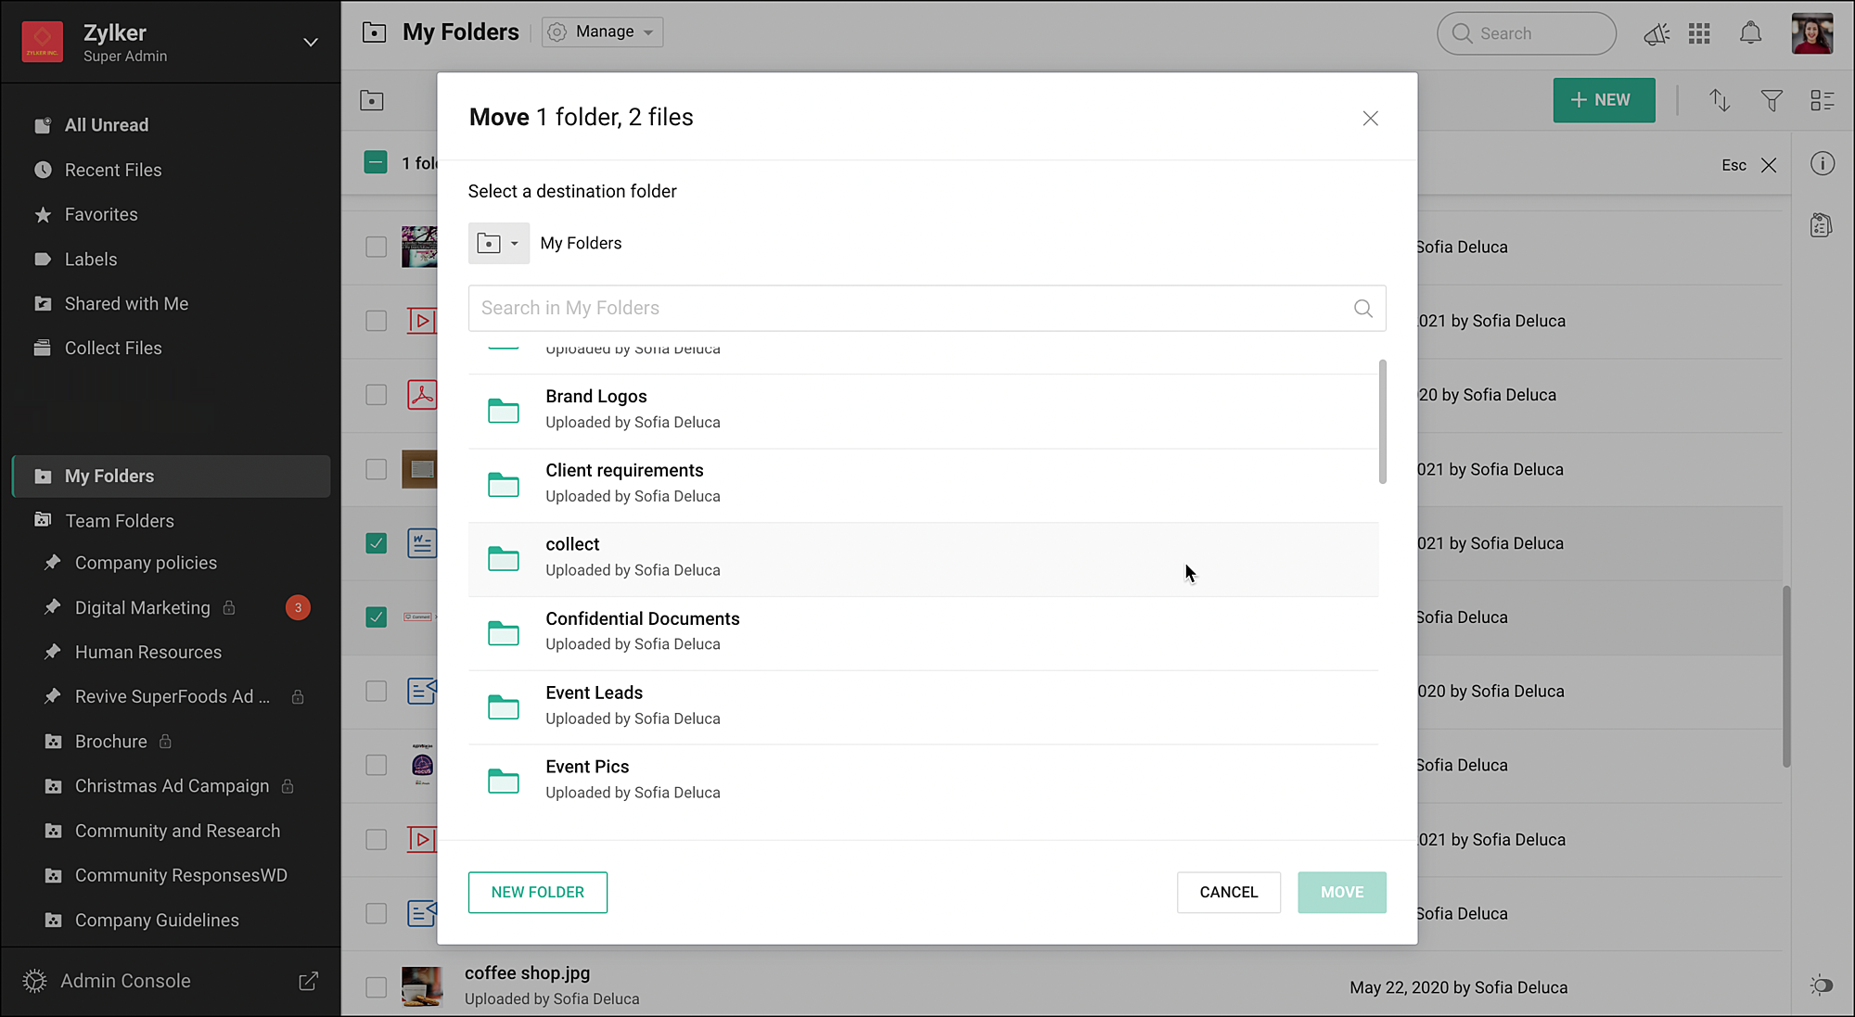Click the folder list scrollbar in dialog

click(x=1382, y=422)
